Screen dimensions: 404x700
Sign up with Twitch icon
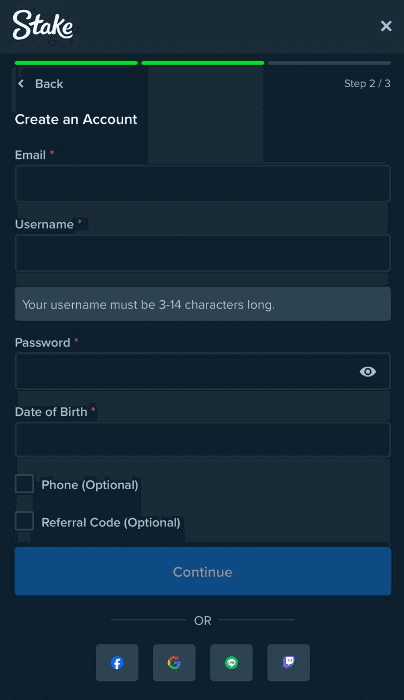[288, 663]
